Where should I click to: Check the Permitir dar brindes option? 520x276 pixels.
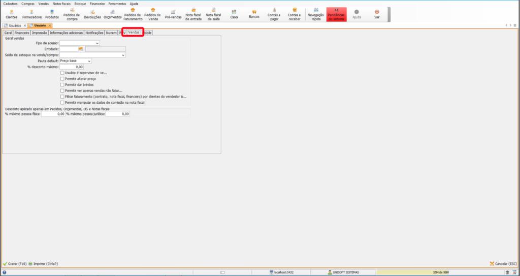tap(62, 85)
